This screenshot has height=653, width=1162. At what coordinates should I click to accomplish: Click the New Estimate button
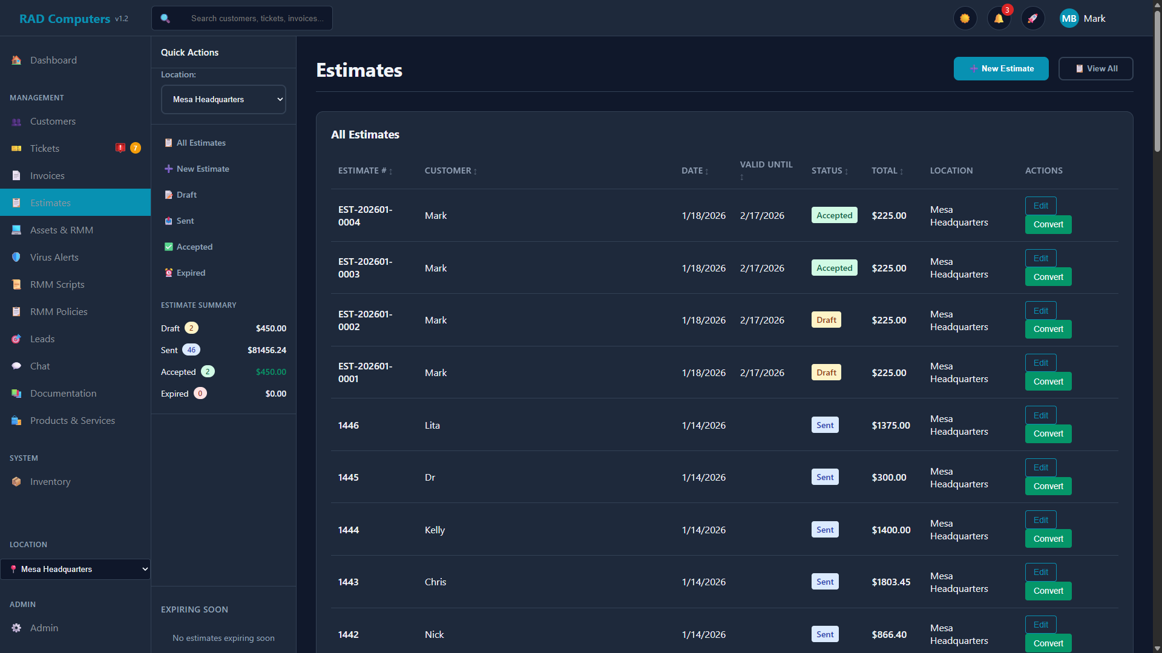pyautogui.click(x=1001, y=68)
